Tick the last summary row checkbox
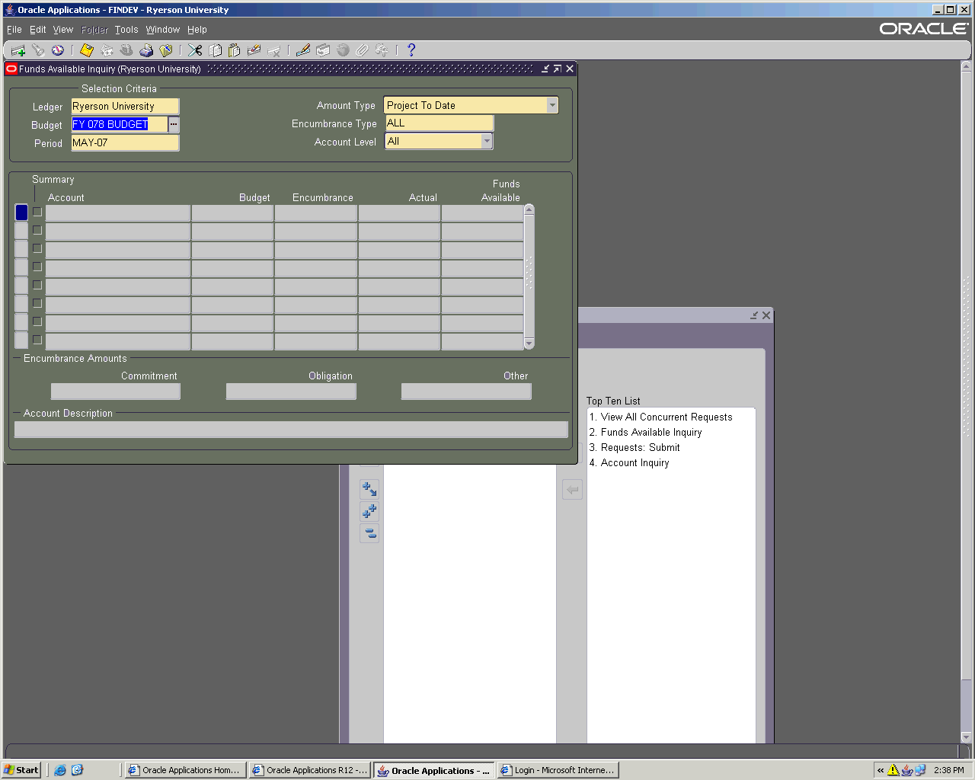 pos(37,340)
